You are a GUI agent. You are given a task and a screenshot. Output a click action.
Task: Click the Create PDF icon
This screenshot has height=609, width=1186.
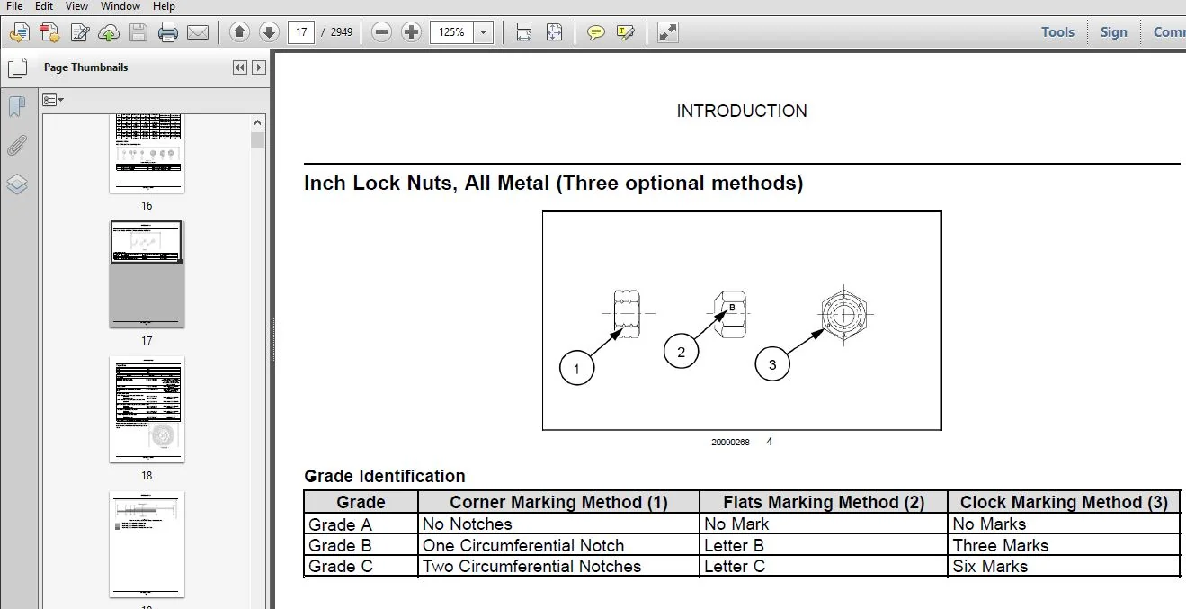pos(49,33)
